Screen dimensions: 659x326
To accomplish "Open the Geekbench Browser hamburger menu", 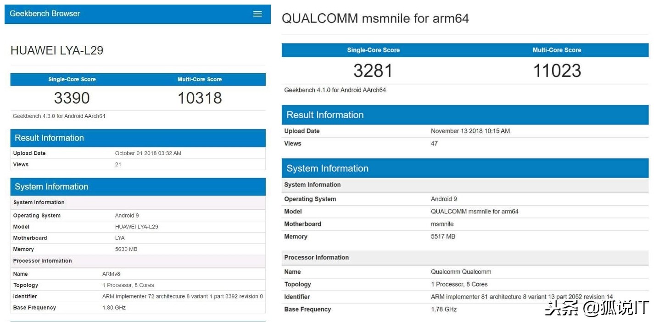I will coord(257,14).
